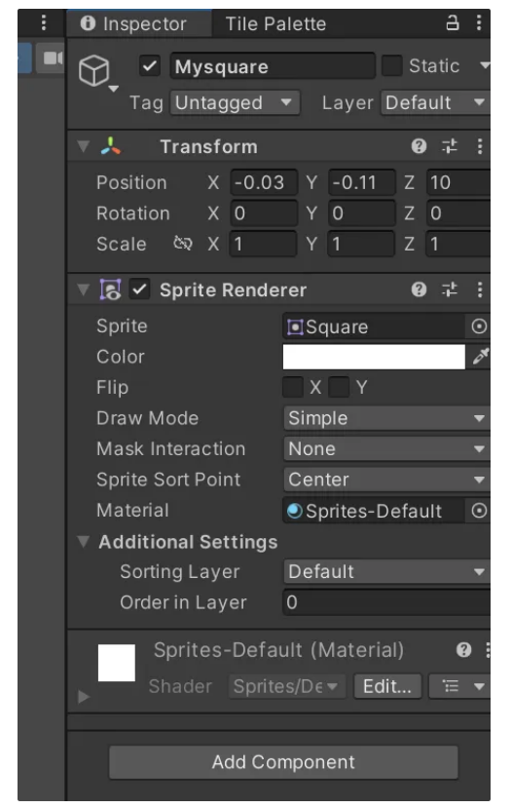Open Sprites-Default material help icon
Image resolution: width=512 pixels, height=808 pixels.
[463, 650]
